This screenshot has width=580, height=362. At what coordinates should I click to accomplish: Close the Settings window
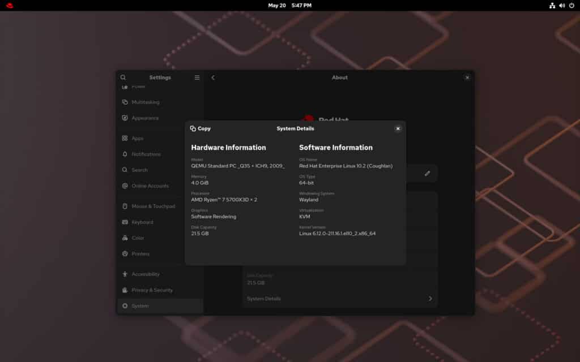(467, 77)
